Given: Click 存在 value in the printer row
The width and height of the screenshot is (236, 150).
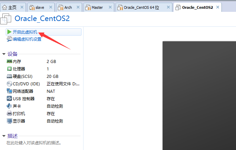Looking at the screenshot, I should (51, 113).
